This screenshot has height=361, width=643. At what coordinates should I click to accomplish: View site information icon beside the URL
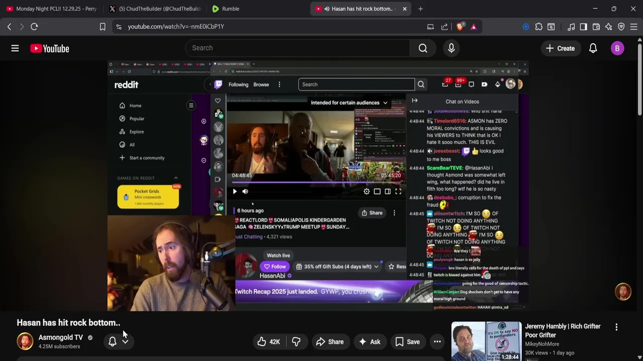(x=119, y=27)
